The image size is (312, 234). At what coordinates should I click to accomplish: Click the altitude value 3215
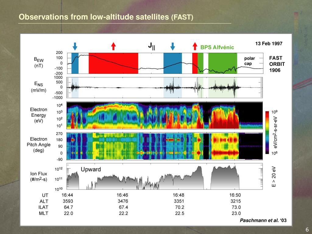click(236, 201)
